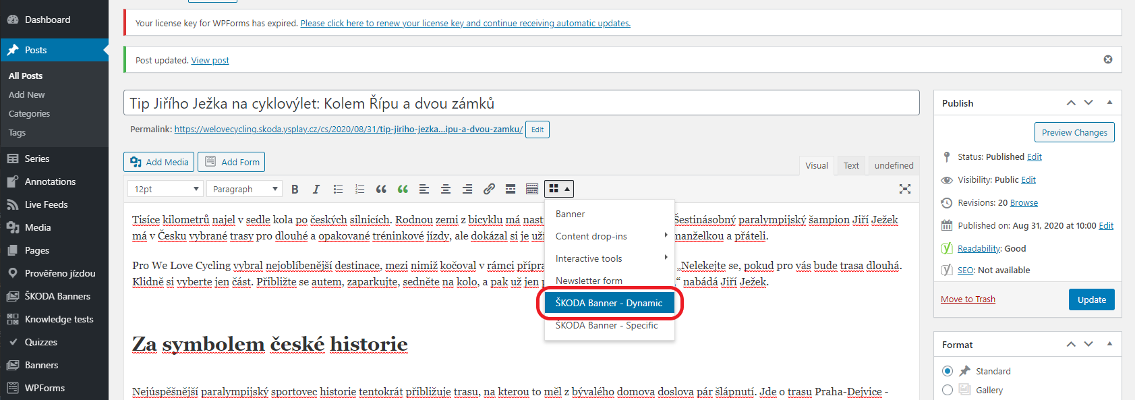Image resolution: width=1135 pixels, height=400 pixels.
Task: Click Move to Trash link
Action: click(x=968, y=299)
